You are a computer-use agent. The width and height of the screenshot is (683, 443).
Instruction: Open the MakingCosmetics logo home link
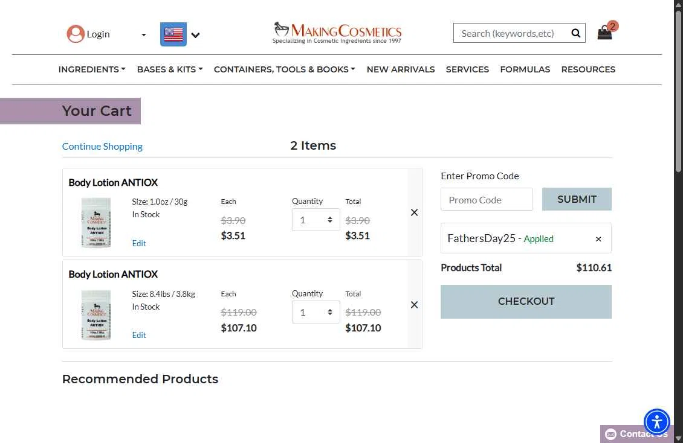pyautogui.click(x=337, y=33)
